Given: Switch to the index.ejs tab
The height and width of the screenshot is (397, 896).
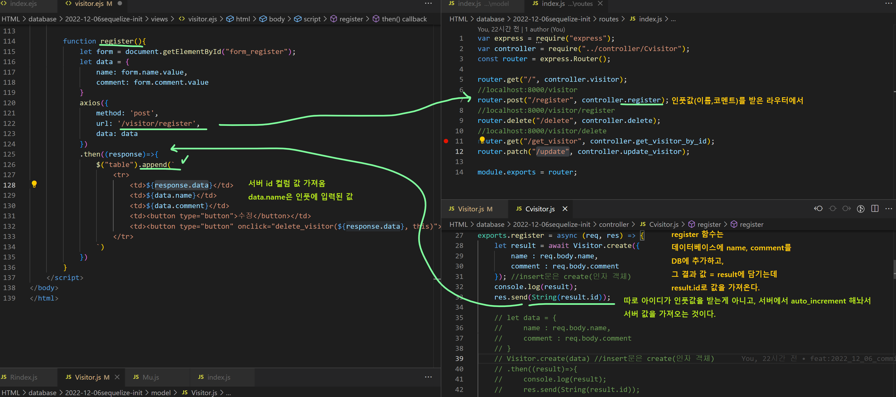Looking at the screenshot, I should coord(23,3).
